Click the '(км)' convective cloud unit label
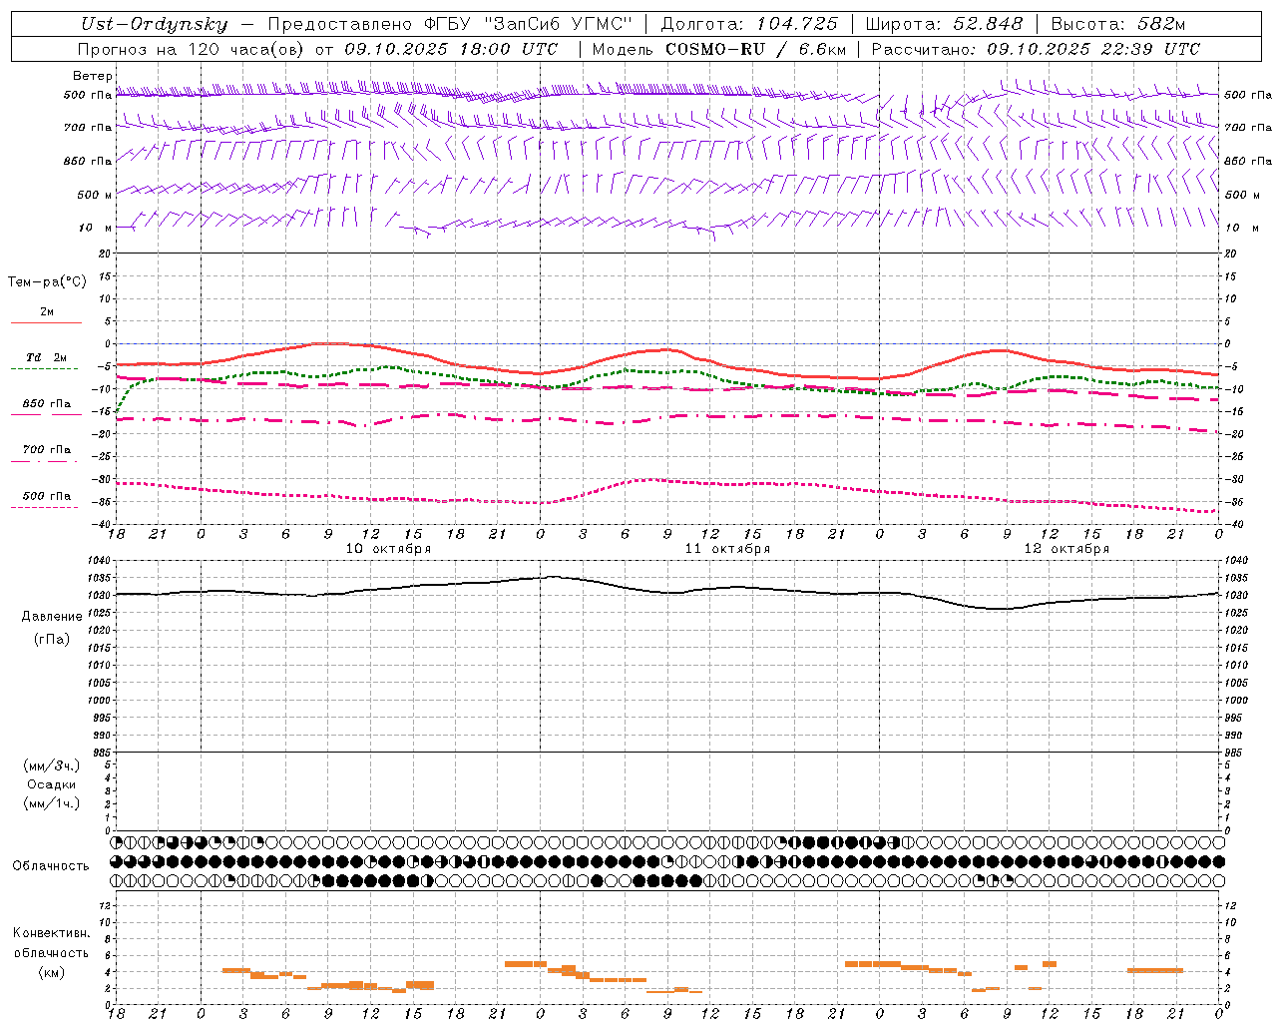The height and width of the screenshot is (1022, 1277). (x=52, y=971)
